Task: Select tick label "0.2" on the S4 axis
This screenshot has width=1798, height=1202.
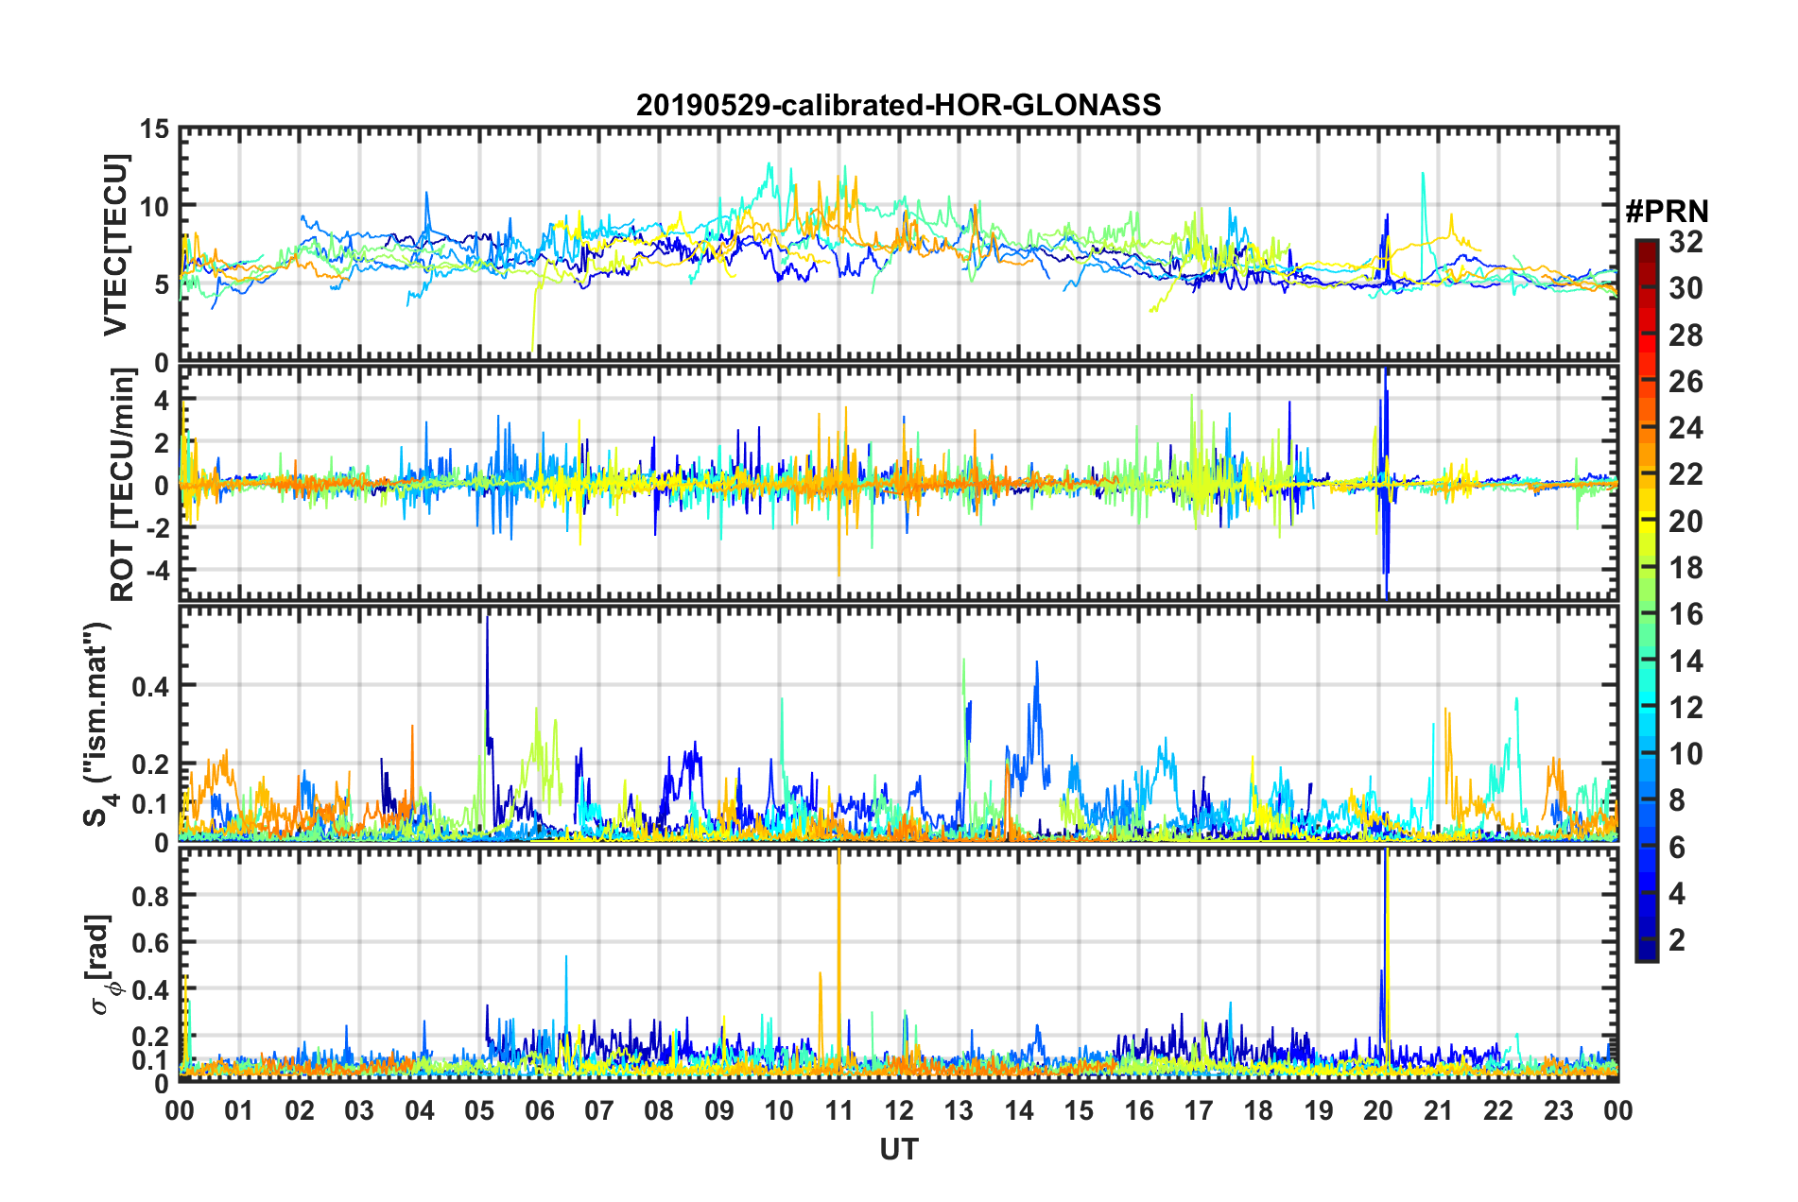Action: 150,764
